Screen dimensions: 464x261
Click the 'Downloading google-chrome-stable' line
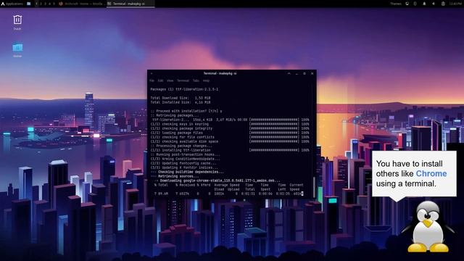click(217, 181)
